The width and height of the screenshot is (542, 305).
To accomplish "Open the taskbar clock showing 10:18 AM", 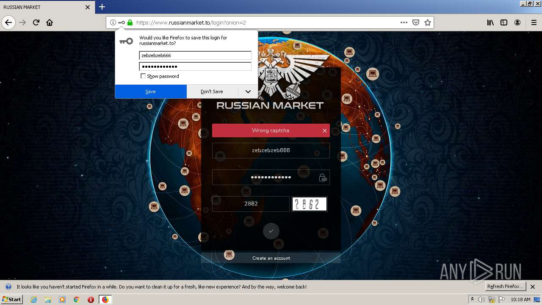I will (x=520, y=299).
